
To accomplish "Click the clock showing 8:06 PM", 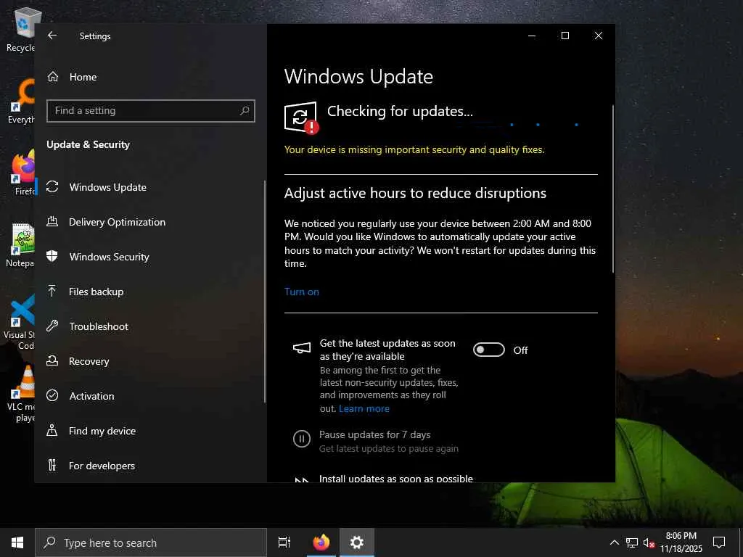I will [681, 536].
